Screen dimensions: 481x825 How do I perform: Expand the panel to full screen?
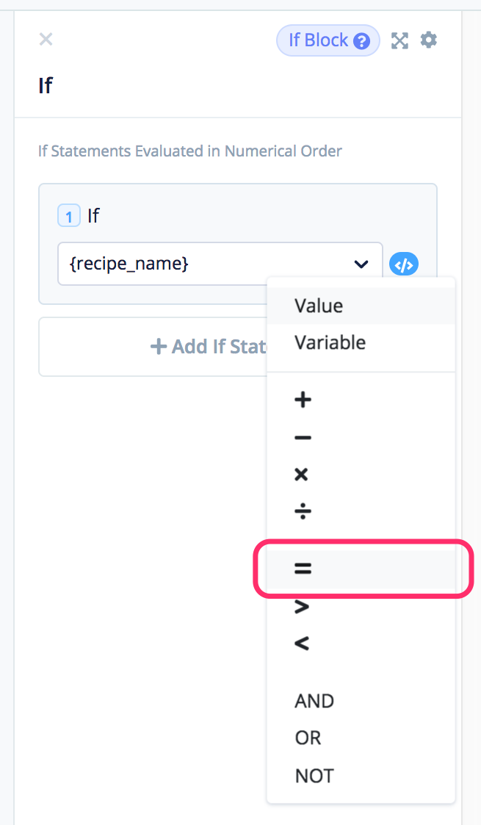coord(399,40)
